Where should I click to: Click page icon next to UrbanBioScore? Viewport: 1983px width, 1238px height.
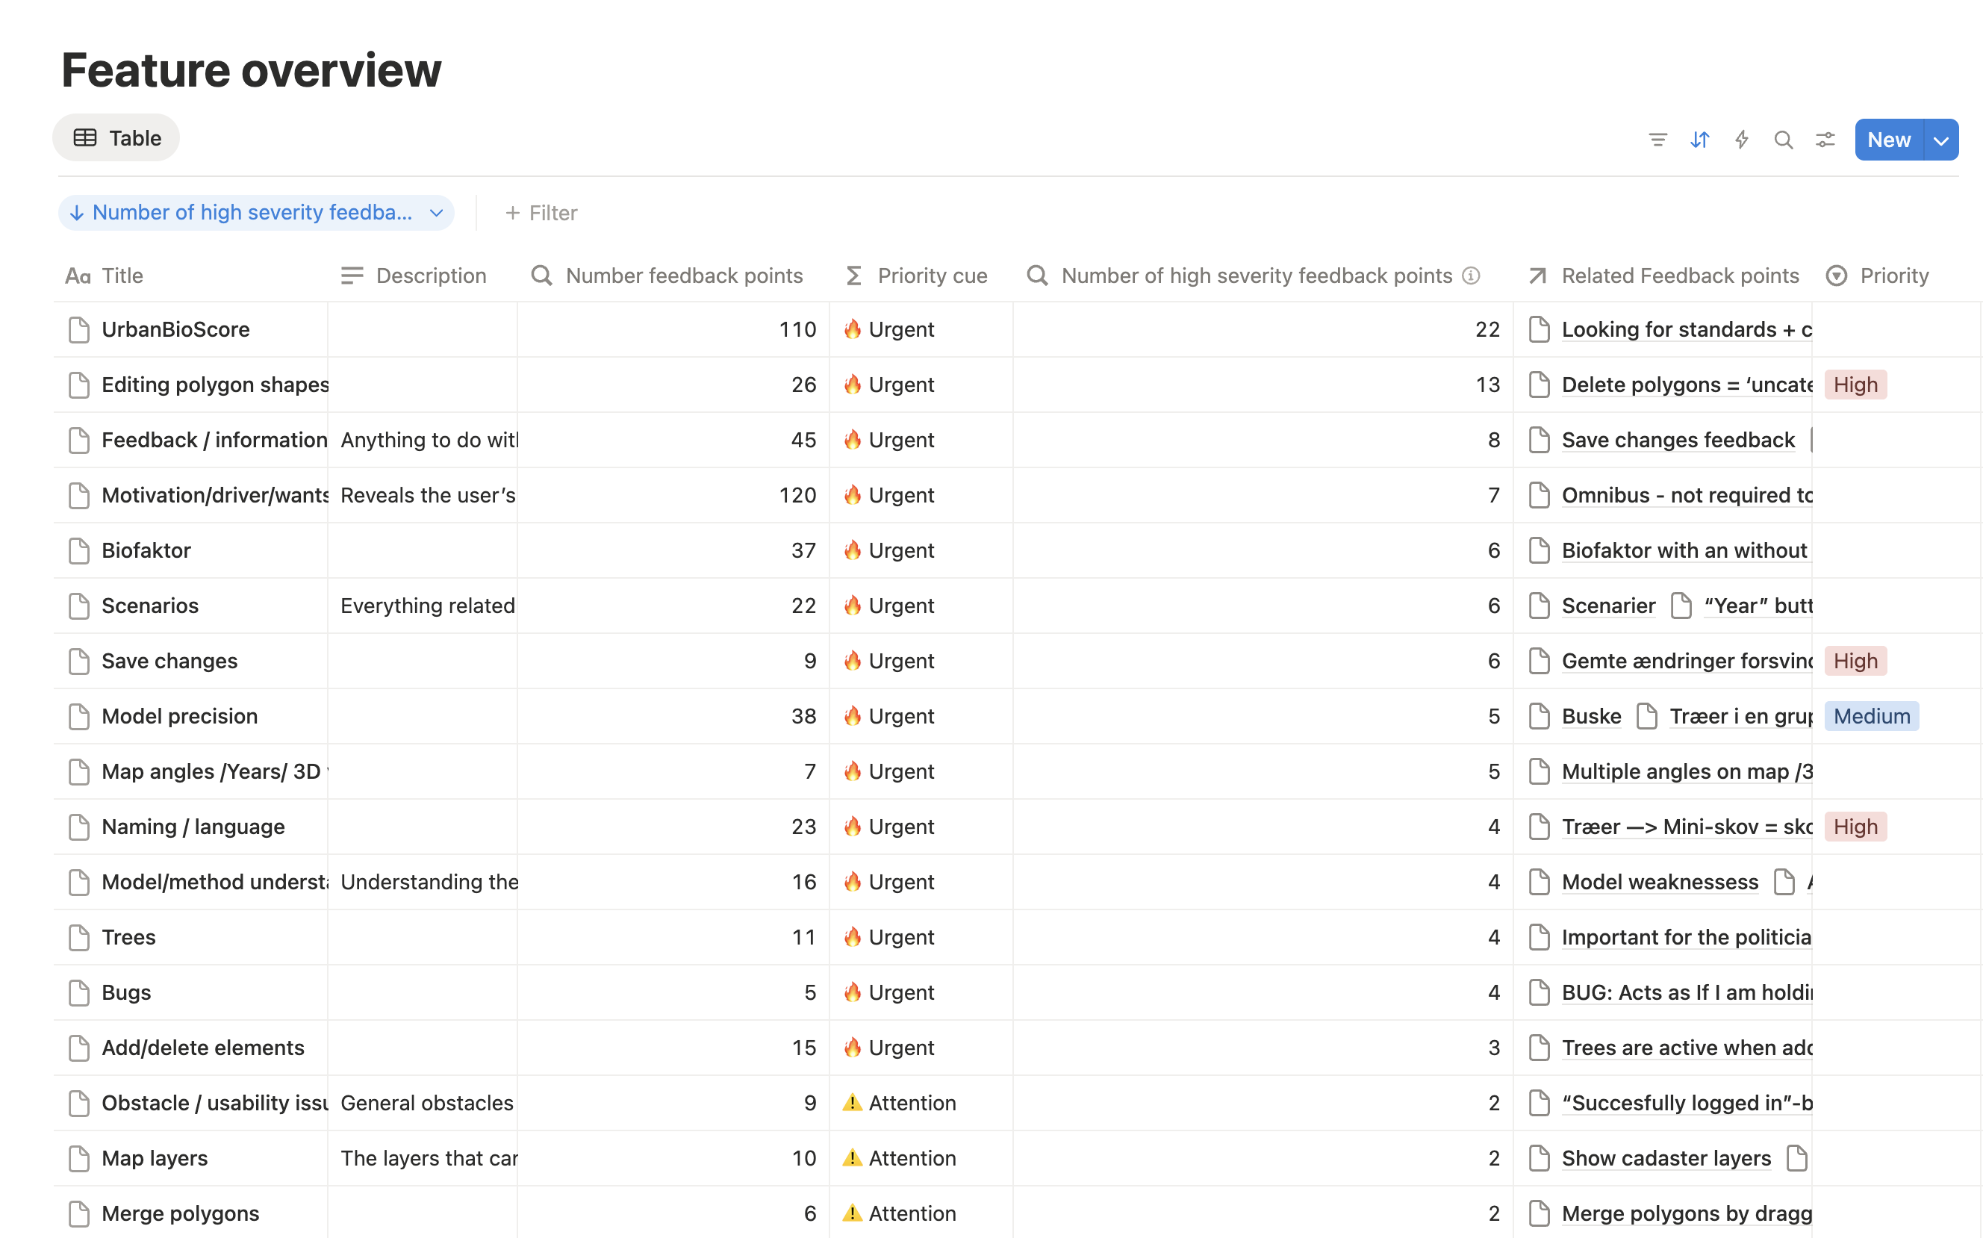click(x=79, y=330)
